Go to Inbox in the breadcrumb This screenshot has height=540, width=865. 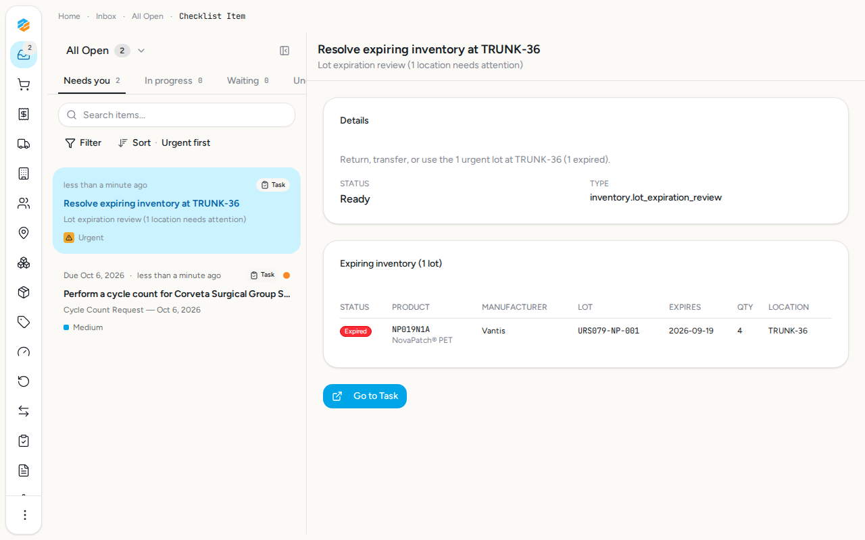pyautogui.click(x=106, y=16)
